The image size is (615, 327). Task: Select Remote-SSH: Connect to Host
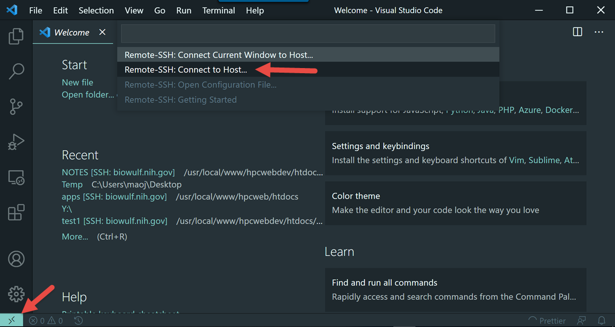pyautogui.click(x=186, y=70)
